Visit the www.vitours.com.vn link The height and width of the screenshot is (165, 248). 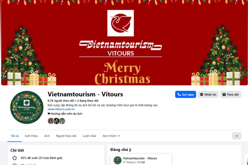pos(61,109)
